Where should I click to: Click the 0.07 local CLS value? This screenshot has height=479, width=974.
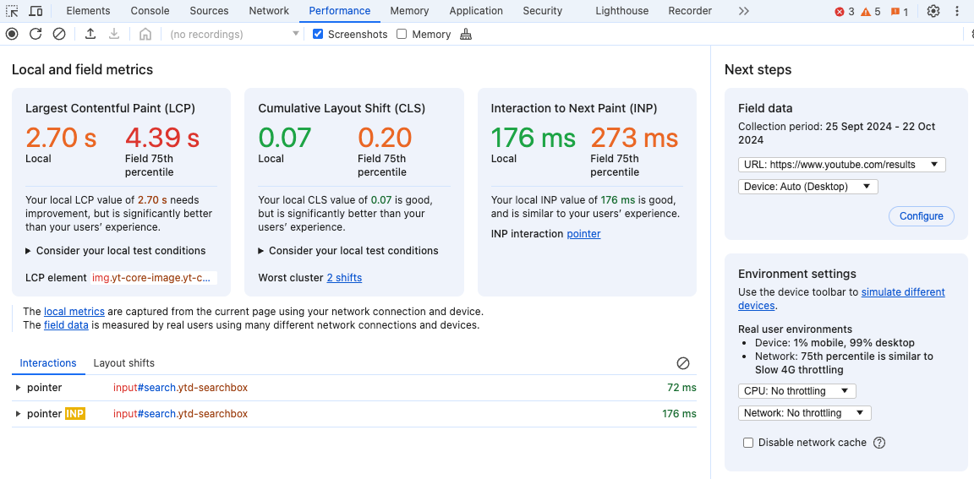point(284,138)
